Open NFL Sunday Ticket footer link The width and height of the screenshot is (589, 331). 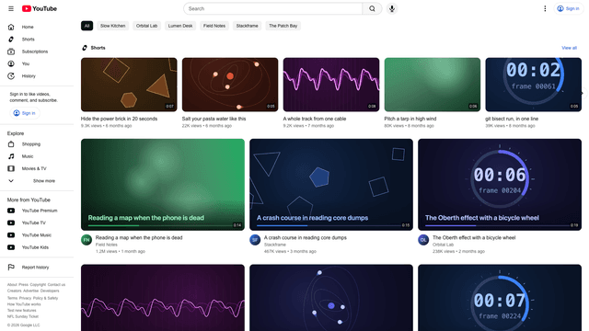(x=23, y=316)
